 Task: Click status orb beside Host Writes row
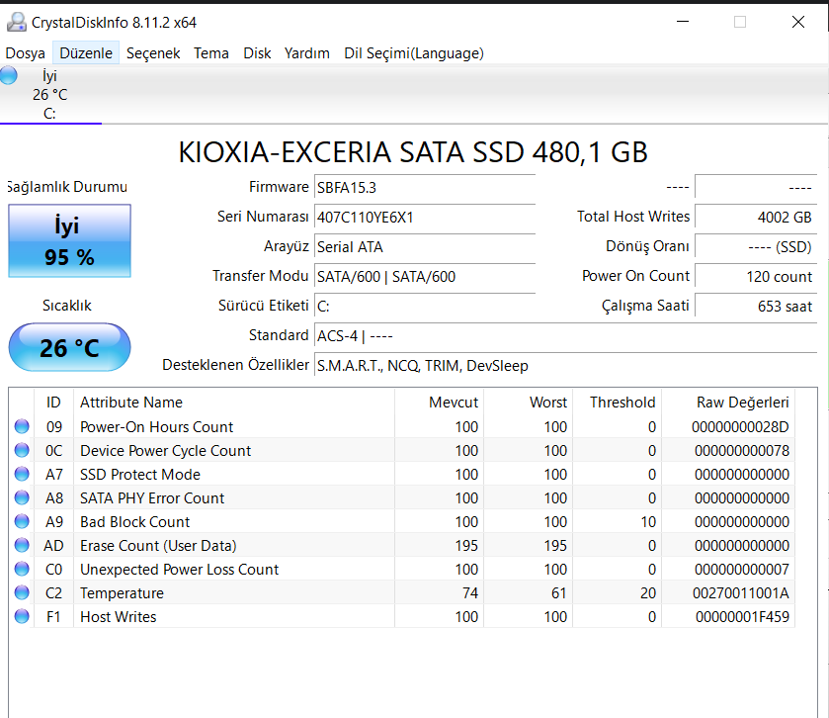(x=22, y=617)
